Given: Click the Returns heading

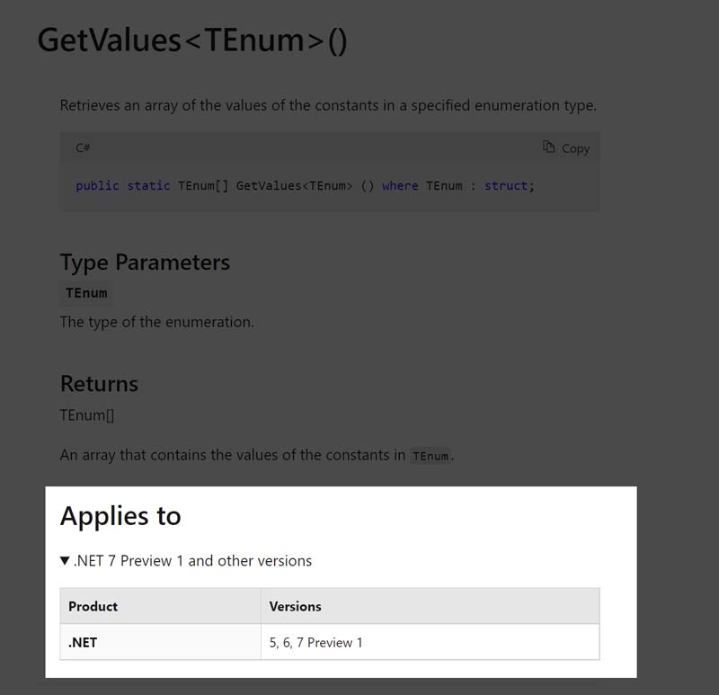Looking at the screenshot, I should [99, 384].
